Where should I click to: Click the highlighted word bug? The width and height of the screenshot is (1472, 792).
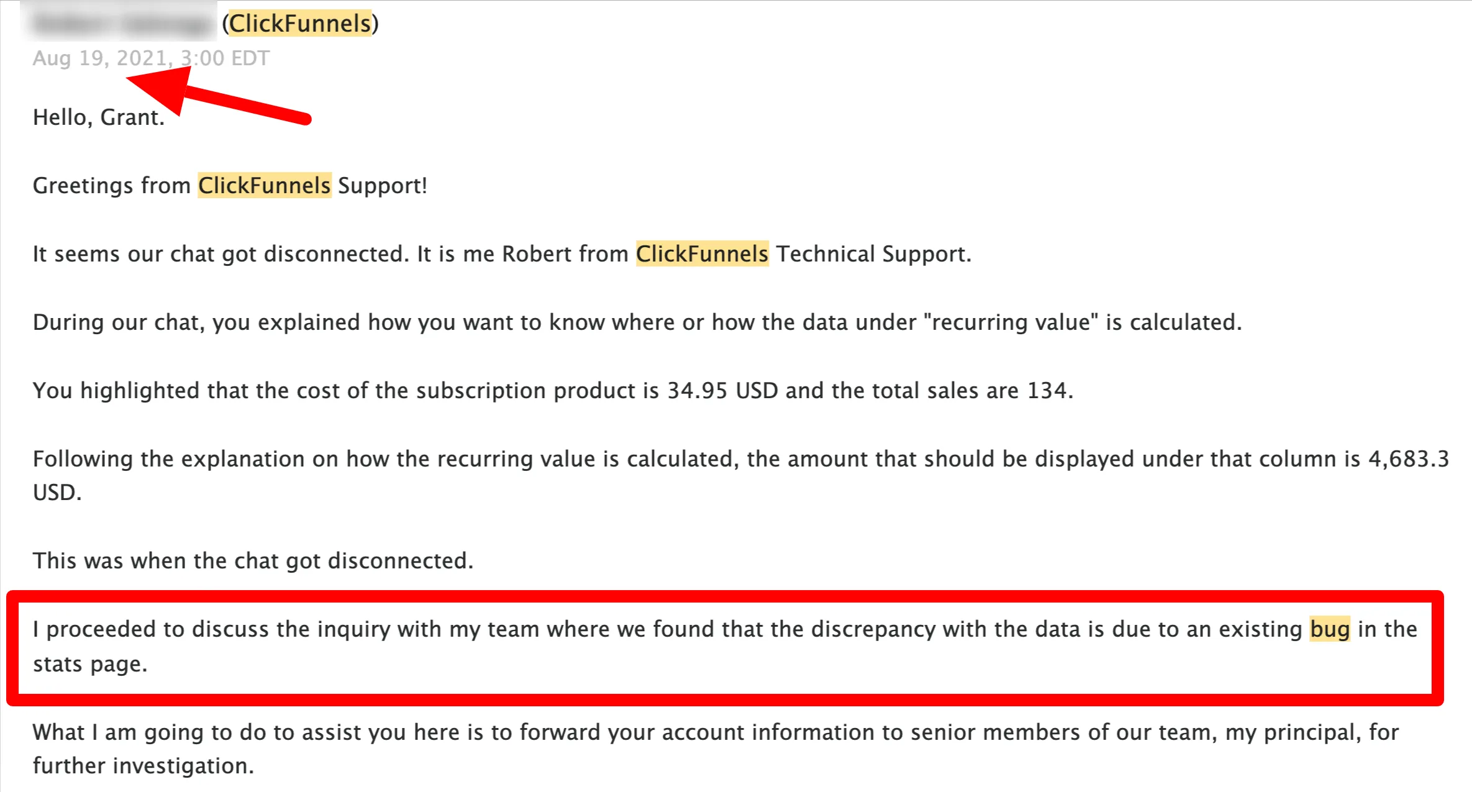pyautogui.click(x=1330, y=629)
